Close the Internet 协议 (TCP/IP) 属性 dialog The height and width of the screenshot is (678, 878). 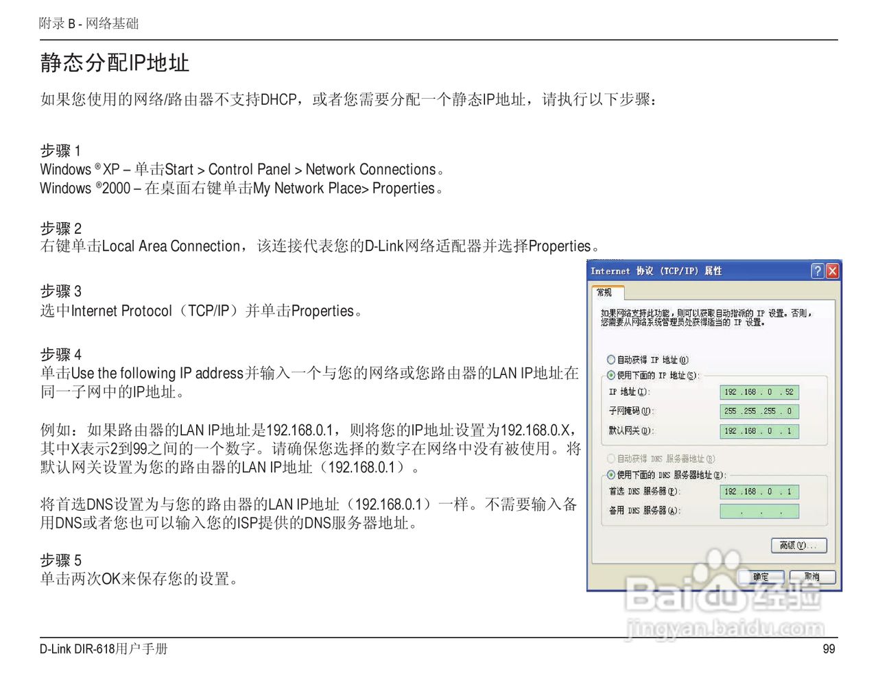[832, 271]
